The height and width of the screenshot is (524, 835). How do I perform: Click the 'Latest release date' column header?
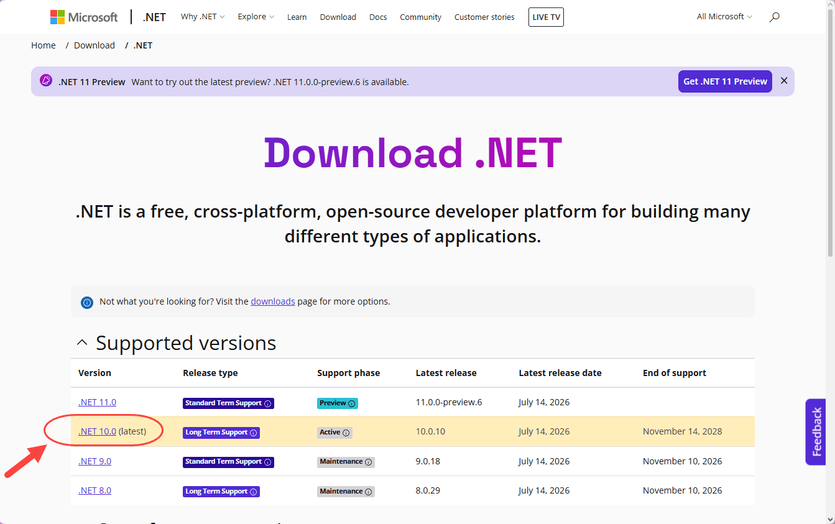[560, 373]
